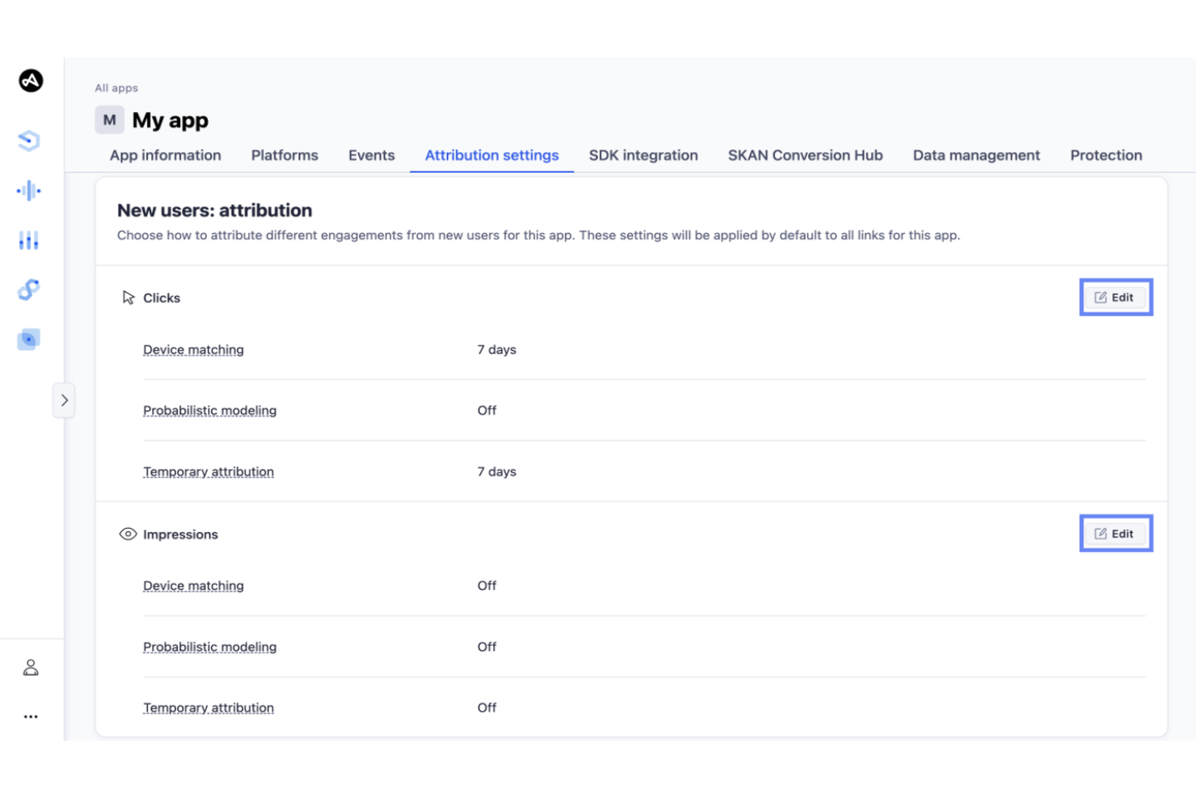Open the user account icon

point(31,667)
